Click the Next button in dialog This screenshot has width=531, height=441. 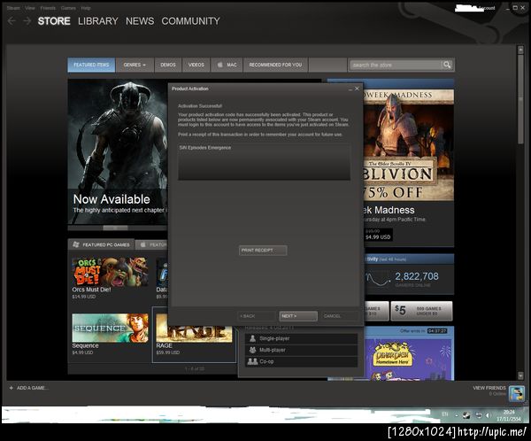[298, 316]
